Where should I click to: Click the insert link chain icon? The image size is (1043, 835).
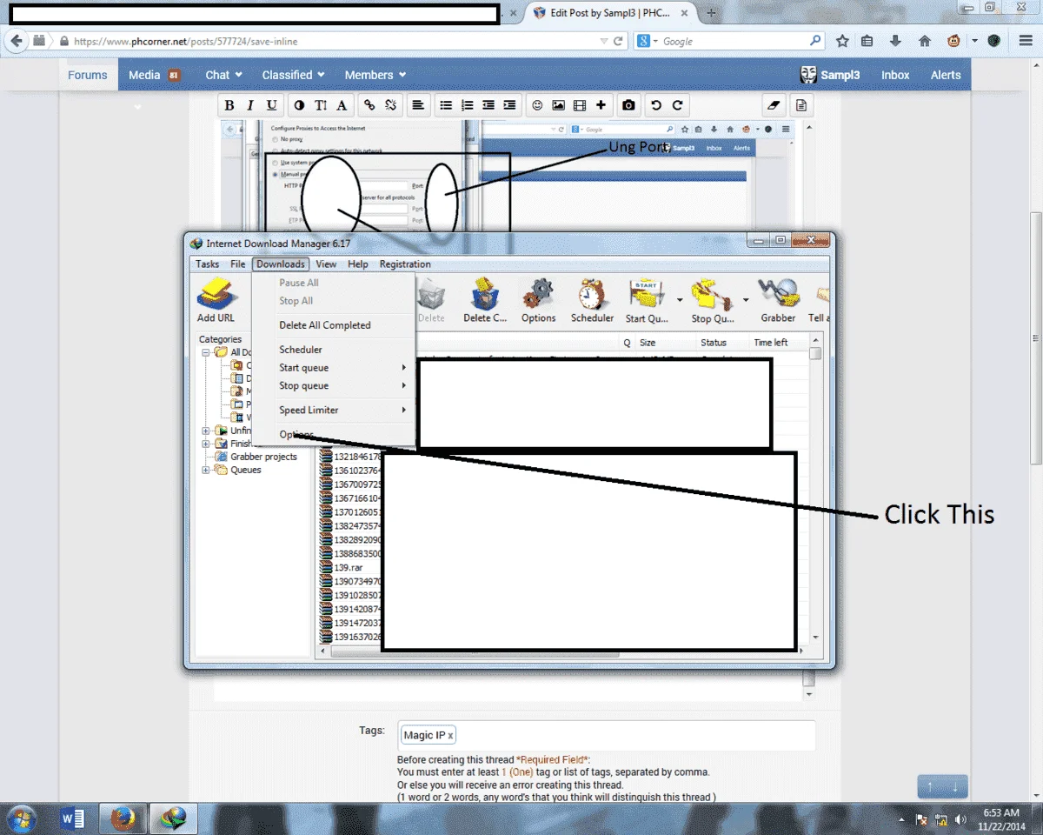(x=369, y=105)
